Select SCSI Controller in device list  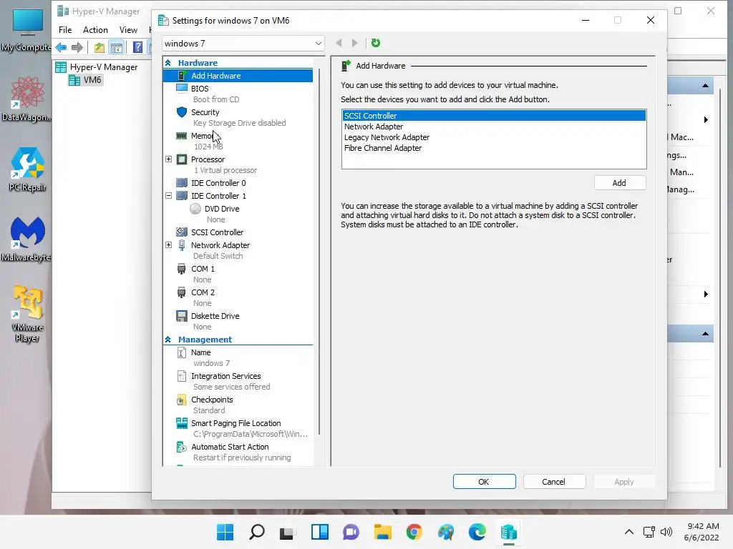tap(494, 116)
